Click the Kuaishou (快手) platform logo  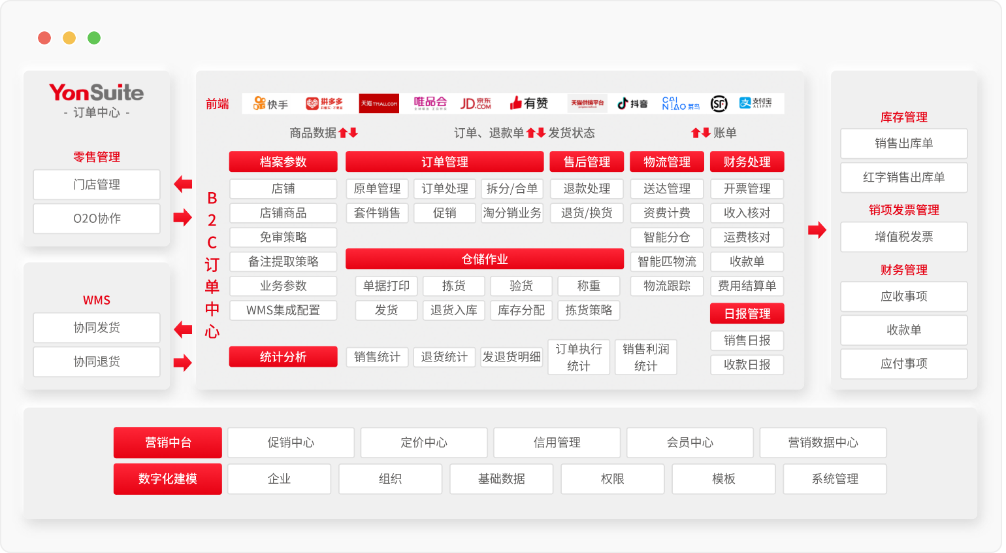(x=270, y=103)
